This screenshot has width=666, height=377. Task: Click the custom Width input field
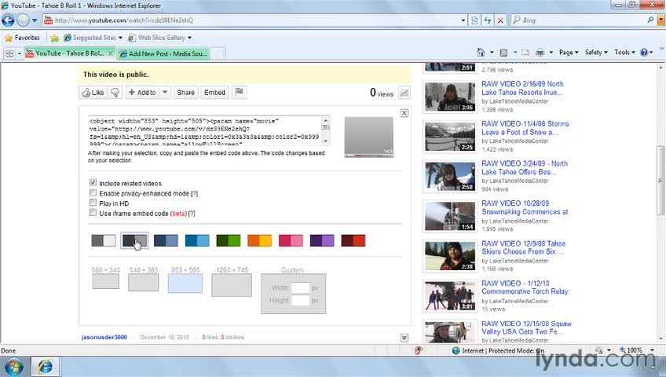click(301, 287)
